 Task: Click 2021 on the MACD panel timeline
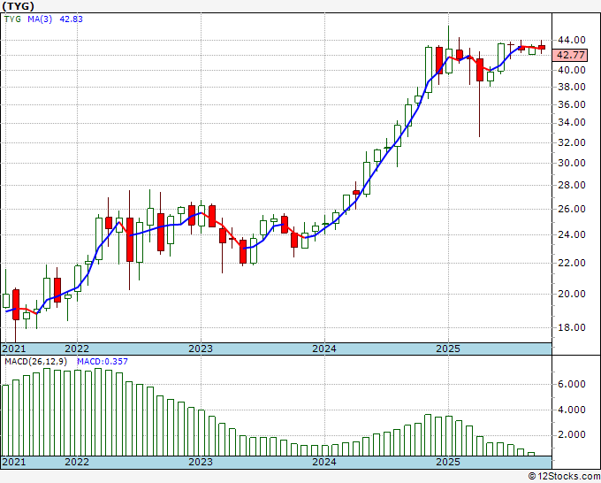point(15,462)
